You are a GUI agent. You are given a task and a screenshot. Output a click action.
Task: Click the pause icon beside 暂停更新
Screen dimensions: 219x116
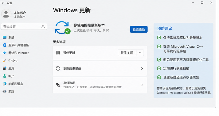click(x=58, y=53)
